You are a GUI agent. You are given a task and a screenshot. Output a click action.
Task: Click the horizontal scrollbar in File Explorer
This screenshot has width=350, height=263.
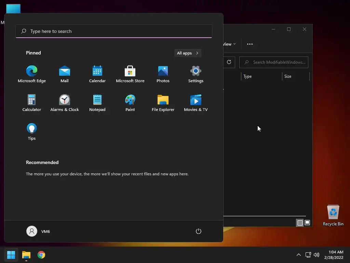point(265,216)
